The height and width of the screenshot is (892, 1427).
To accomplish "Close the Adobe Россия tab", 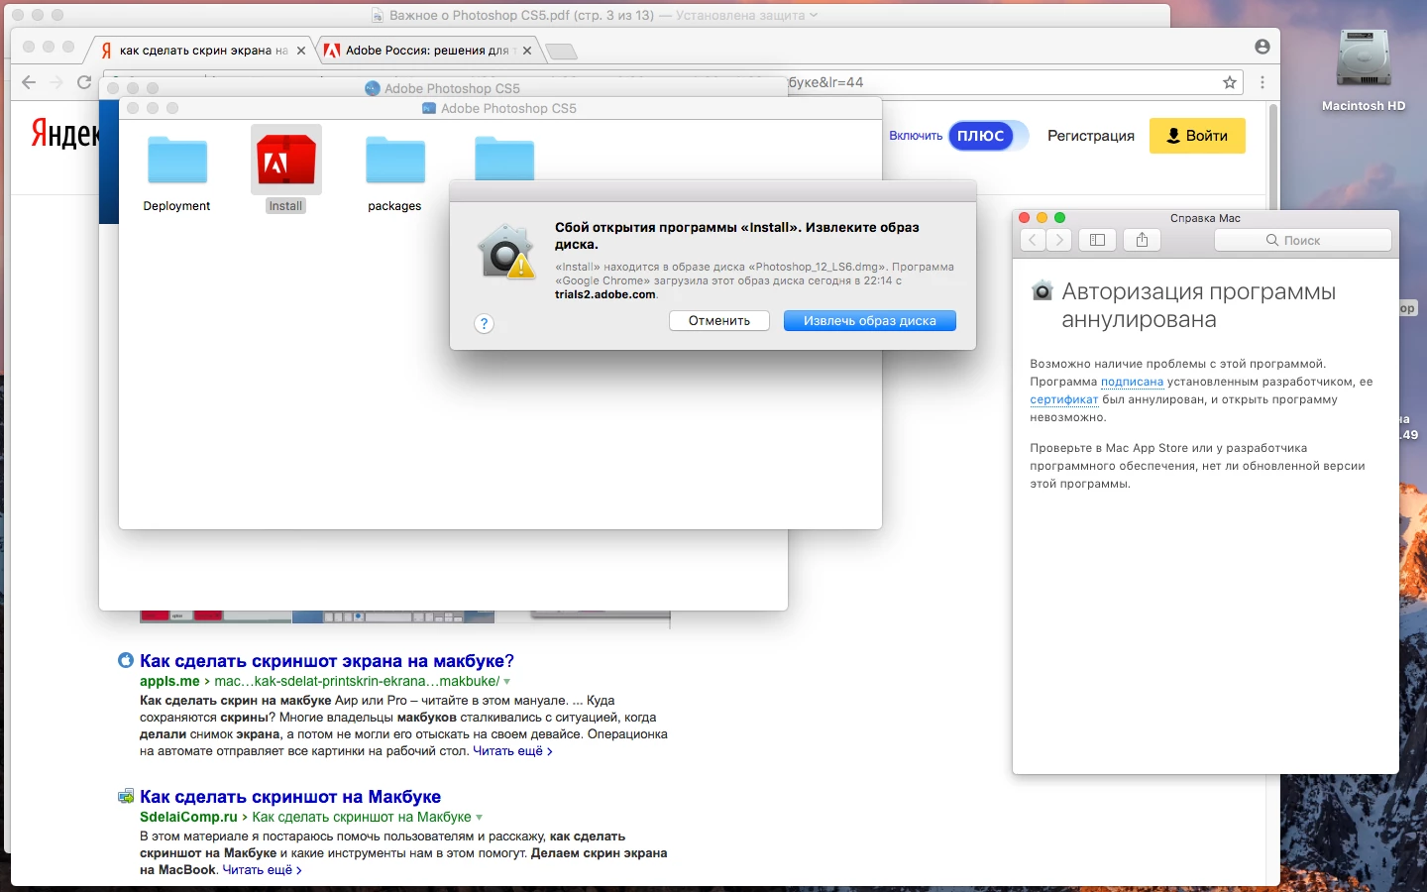I will click(x=527, y=51).
